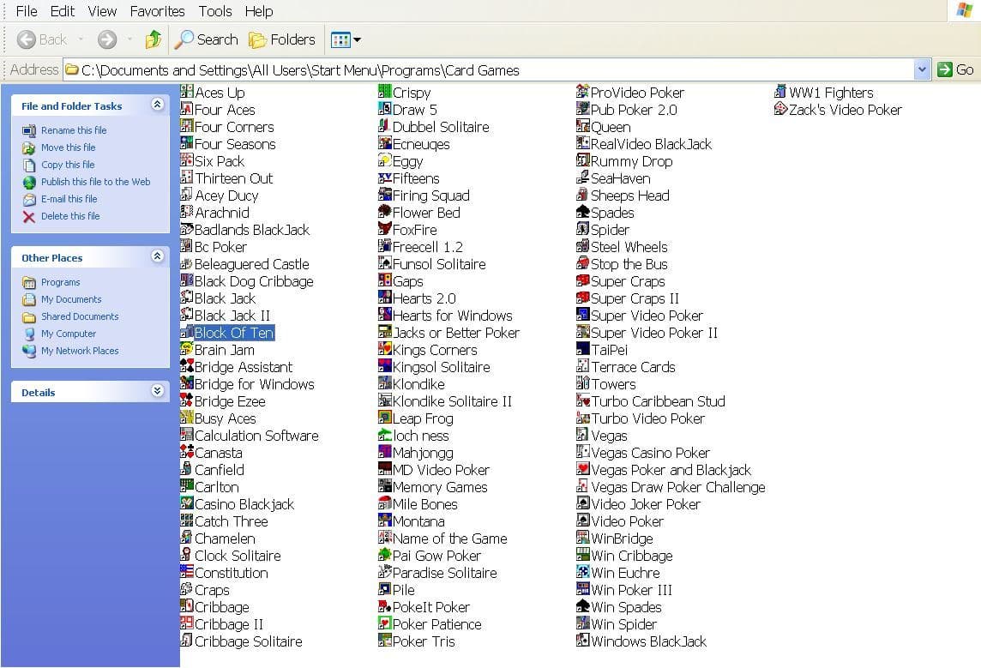
Task: Click the TaiPei shortcut icon
Action: (582, 349)
